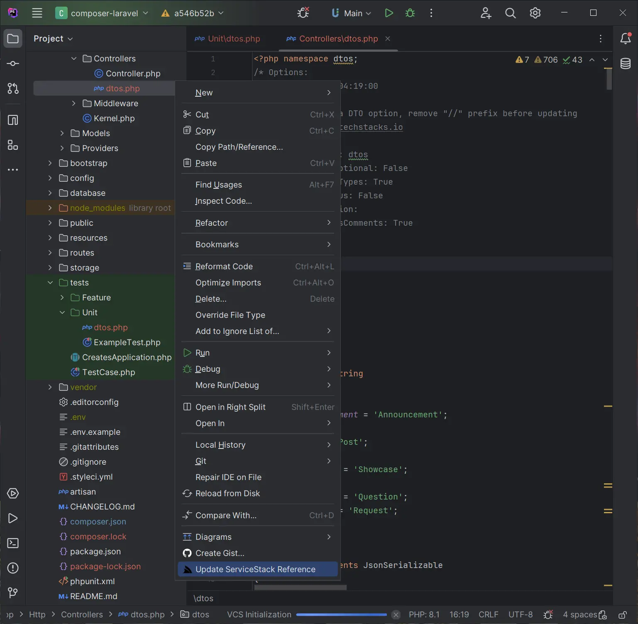This screenshot has width=638, height=624.
Task: Open the Main run configuration dropdown
Action: [351, 13]
